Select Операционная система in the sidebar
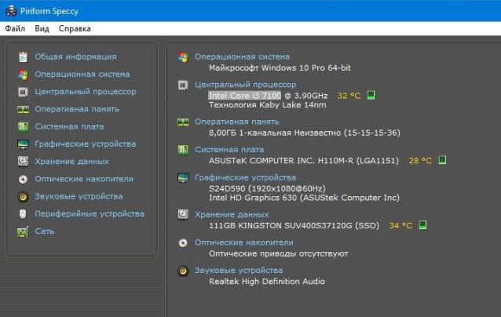 (82, 74)
